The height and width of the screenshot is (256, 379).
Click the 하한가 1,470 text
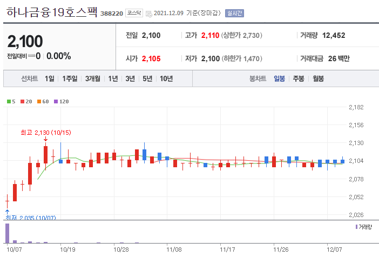[x=242, y=58]
